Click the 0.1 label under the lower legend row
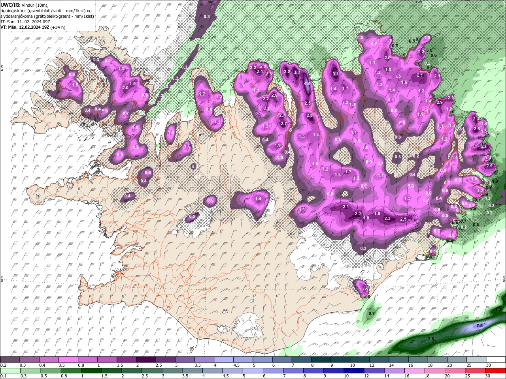The height and width of the screenshot is (379, 506). coord(3,376)
